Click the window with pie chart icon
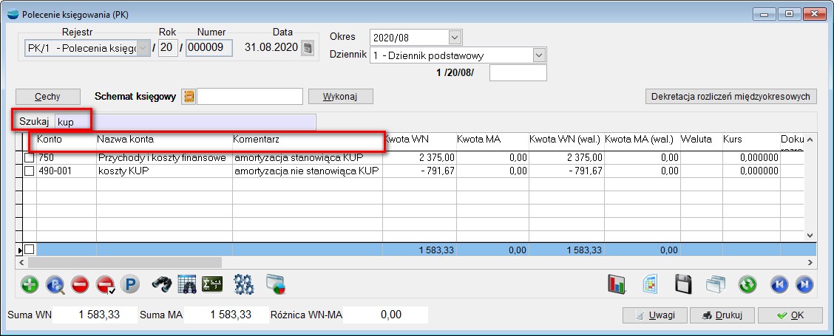Screen dimensions: 834x336 click(x=276, y=284)
